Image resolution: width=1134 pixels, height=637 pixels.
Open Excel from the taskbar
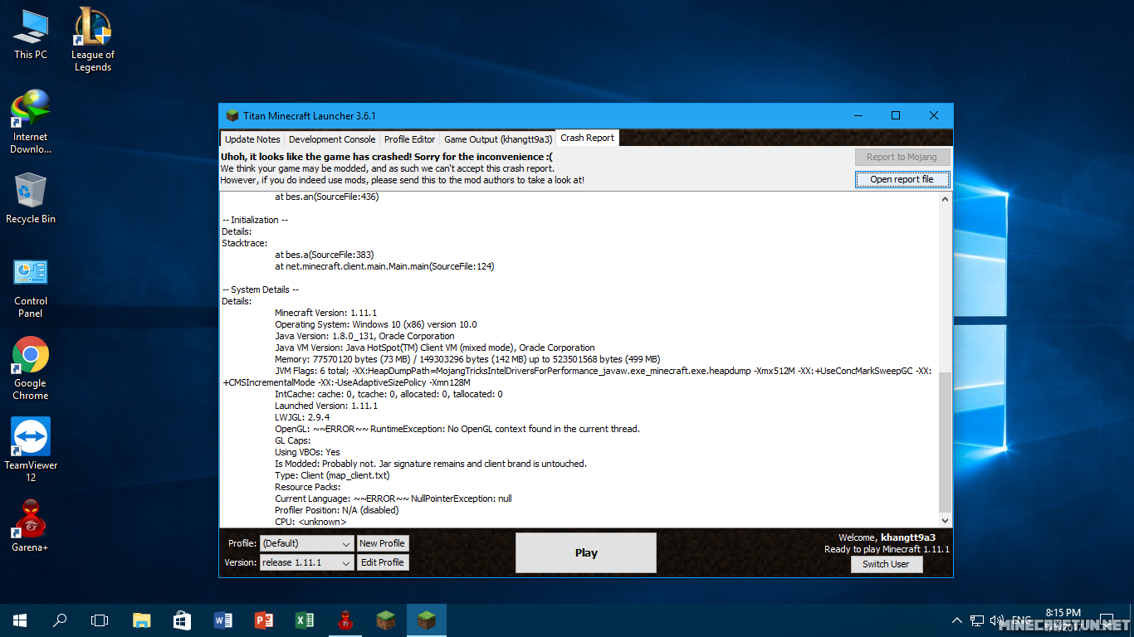tap(305, 620)
